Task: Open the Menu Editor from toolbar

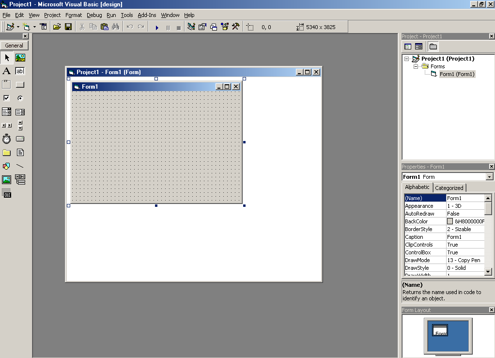Action: (x=43, y=27)
